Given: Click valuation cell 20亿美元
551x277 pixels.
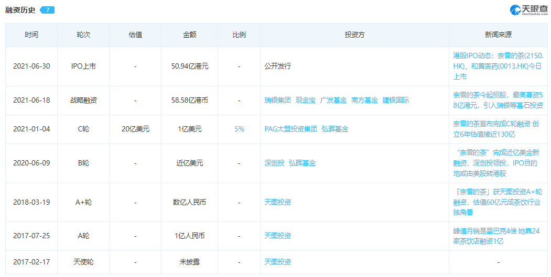Looking at the screenshot, I should tap(135, 129).
